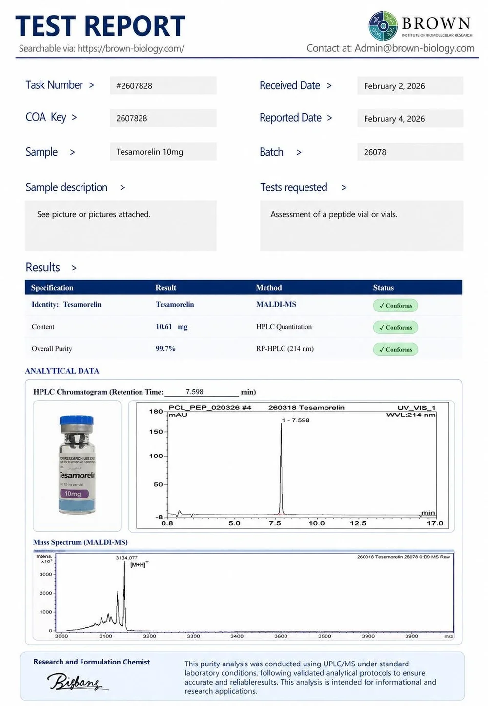The image size is (488, 706).
Task: Click the arrow beside Results heading
Action: click(x=74, y=268)
